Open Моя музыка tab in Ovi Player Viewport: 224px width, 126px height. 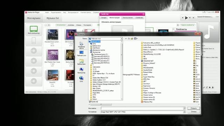pyautogui.click(x=34, y=18)
